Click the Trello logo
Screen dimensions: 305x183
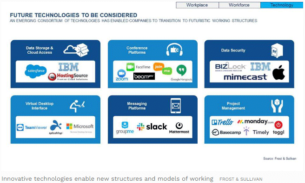click(x=222, y=122)
